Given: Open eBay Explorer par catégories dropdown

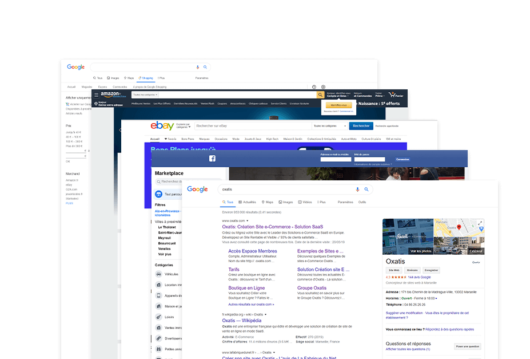Looking at the screenshot, I should click(183, 126).
